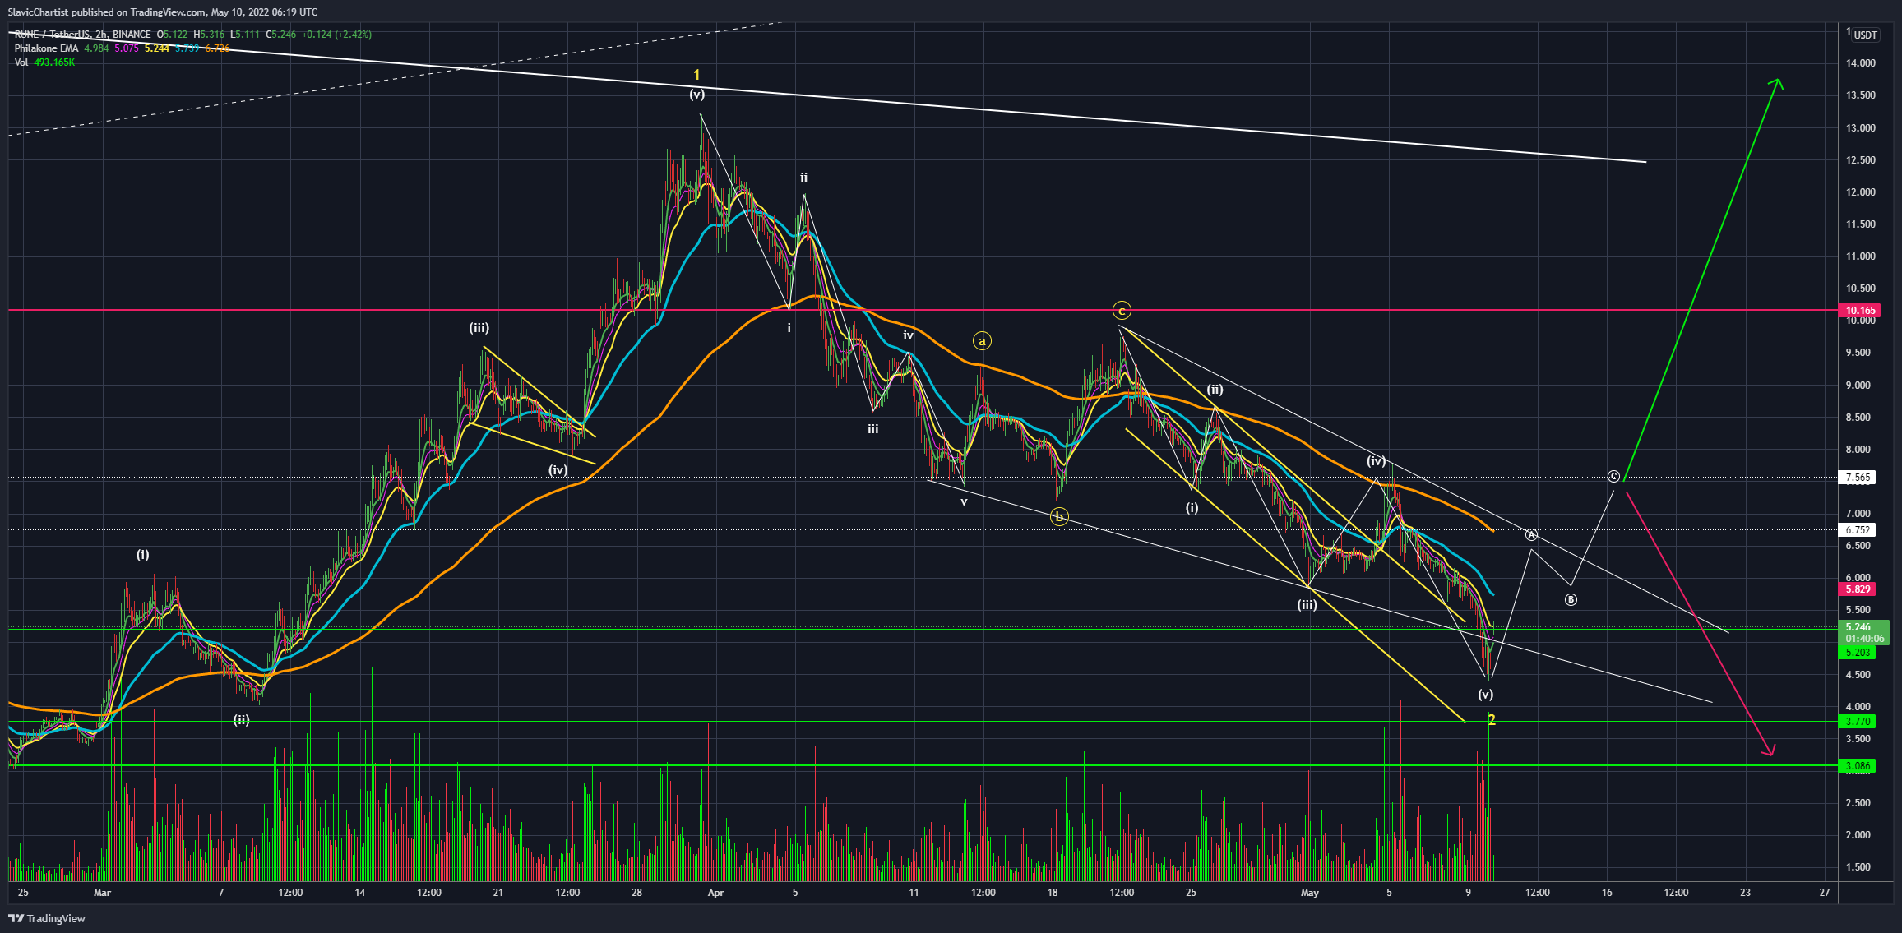Click the '28' date label on time axis
1902x933 pixels.
pyautogui.click(x=636, y=893)
